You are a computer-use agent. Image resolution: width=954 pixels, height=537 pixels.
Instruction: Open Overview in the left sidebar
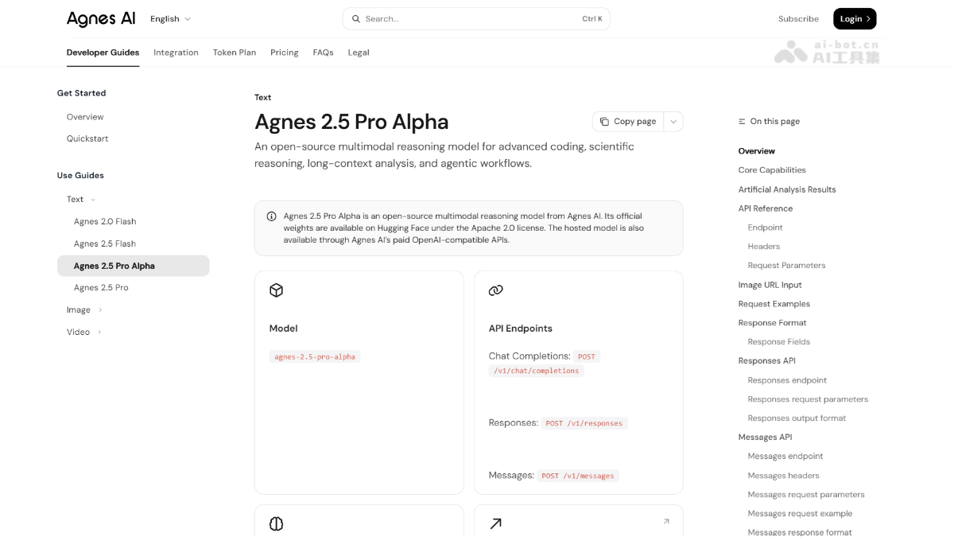[85, 117]
